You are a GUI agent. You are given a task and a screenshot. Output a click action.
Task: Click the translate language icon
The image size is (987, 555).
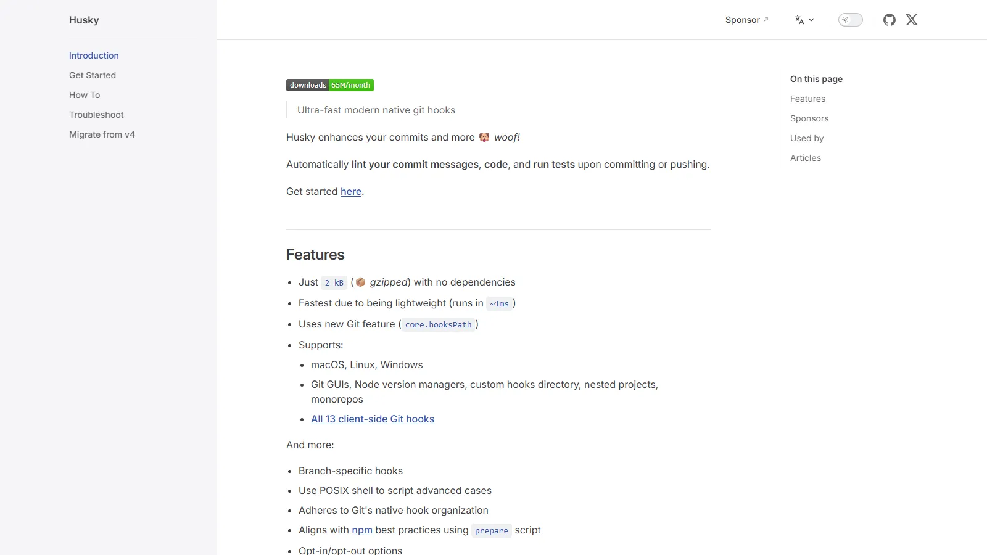(799, 20)
